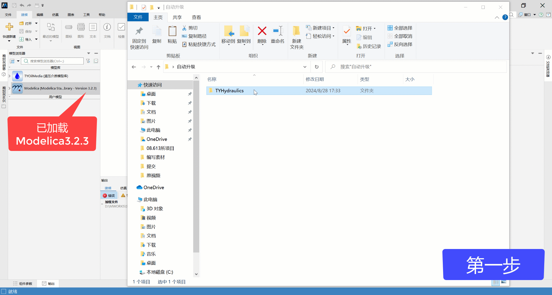Click the red Delete icon in ribbon
This screenshot has width=552, height=295.
coord(262,31)
